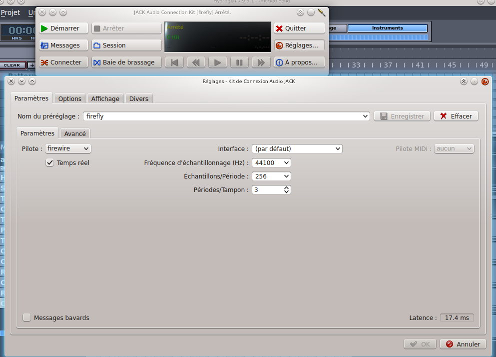The image size is (496, 357).
Task: Select the inner Paramètres sub-tab
Action: [x=37, y=133]
